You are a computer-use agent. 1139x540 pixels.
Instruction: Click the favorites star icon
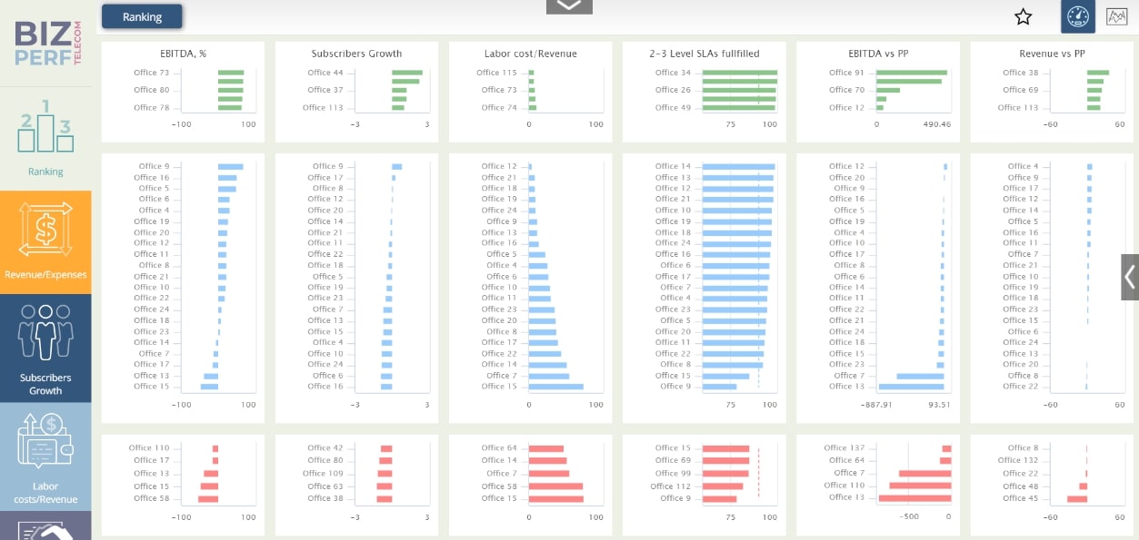tap(1024, 16)
